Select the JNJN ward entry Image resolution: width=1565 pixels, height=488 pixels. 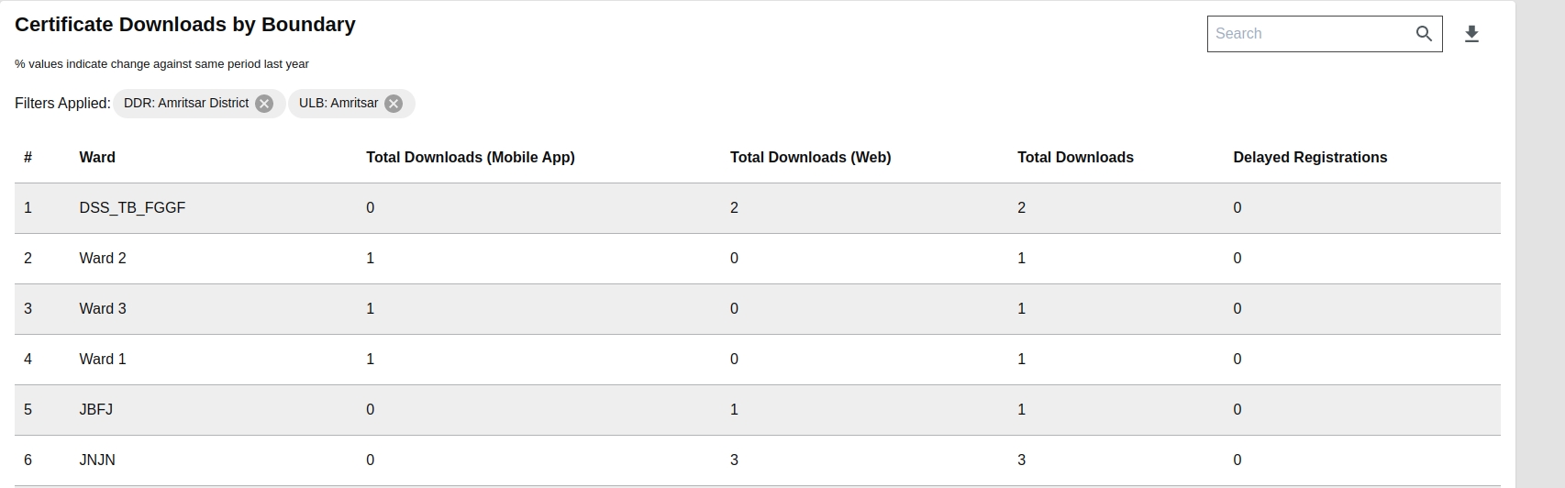(x=97, y=460)
